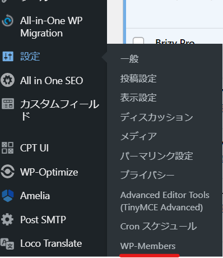223x258 pixels.
Task: Click the Post SMTP gear icon
Action: click(x=7, y=219)
